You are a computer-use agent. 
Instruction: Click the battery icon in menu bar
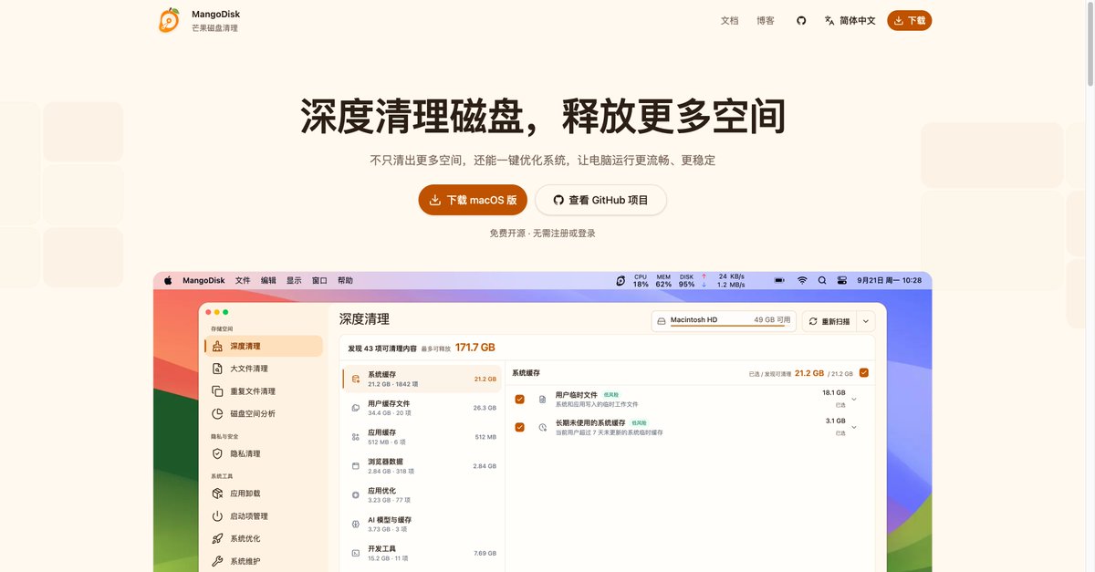(x=779, y=281)
